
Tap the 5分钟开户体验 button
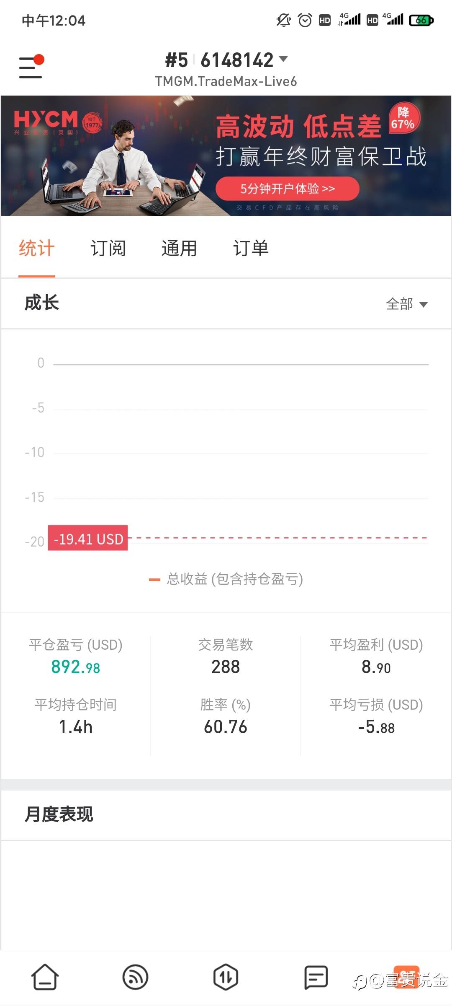tap(288, 189)
